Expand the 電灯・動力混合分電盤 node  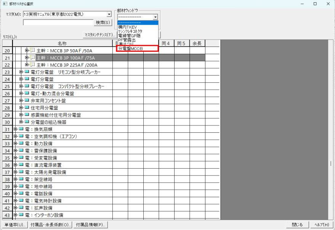(x=21, y=93)
